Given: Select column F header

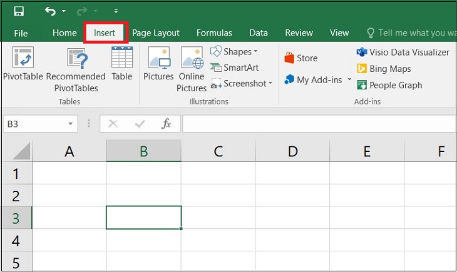Looking at the screenshot, I should click(430, 151).
